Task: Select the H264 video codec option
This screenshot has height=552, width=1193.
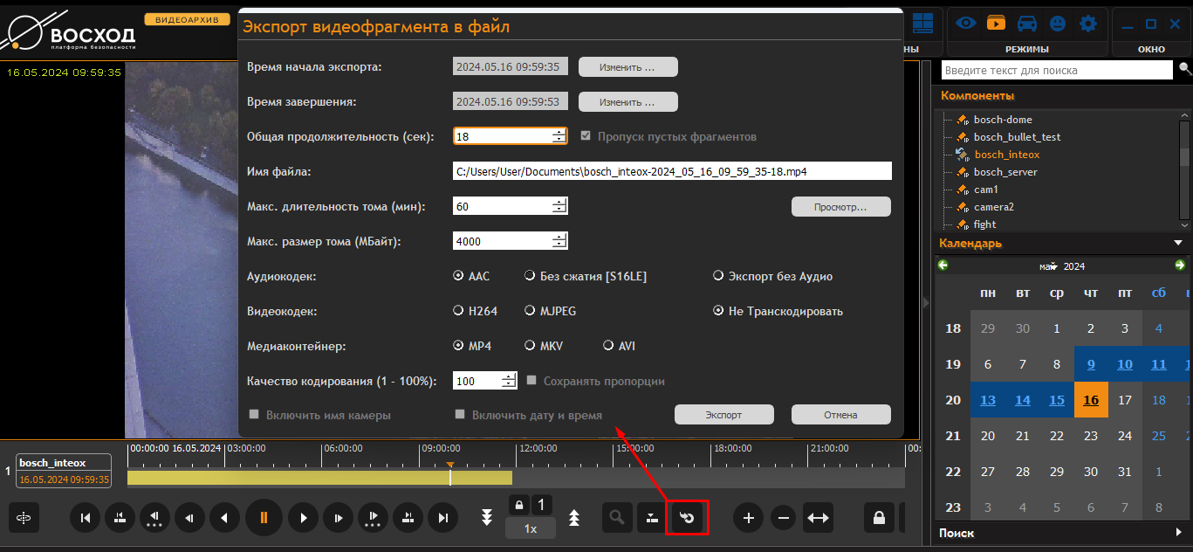Action: [459, 311]
